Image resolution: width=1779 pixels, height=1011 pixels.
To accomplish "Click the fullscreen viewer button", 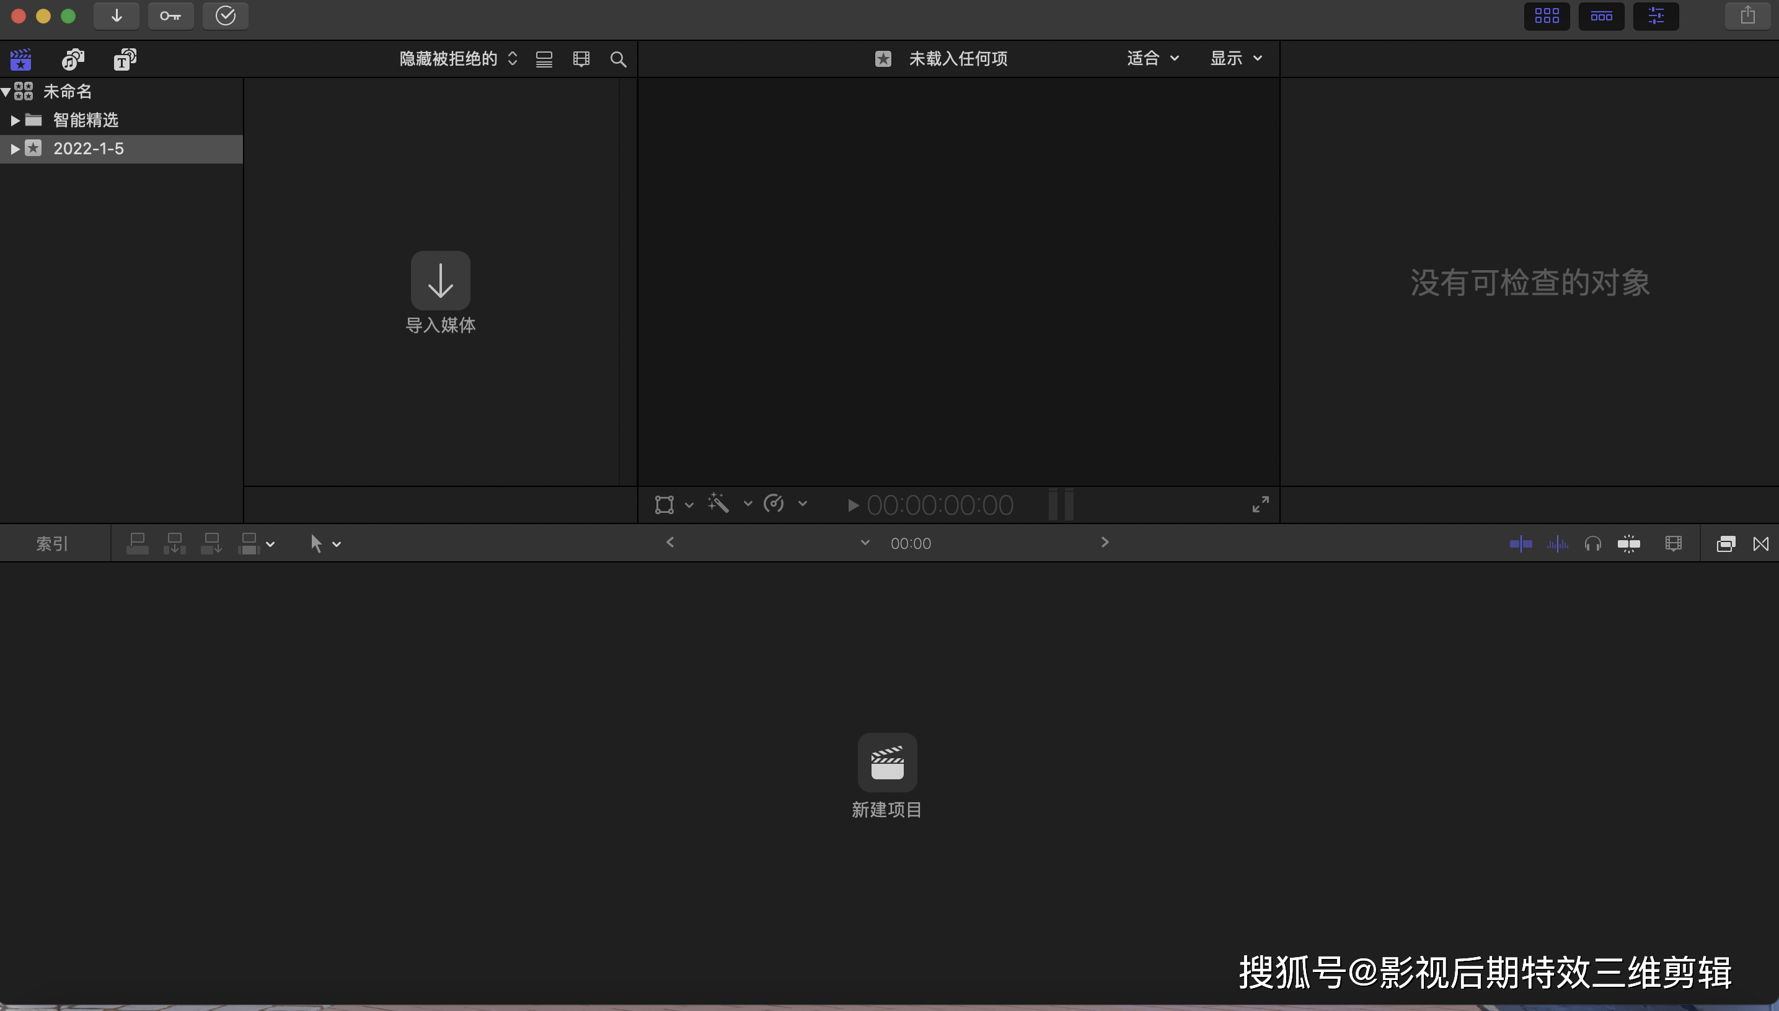I will point(1261,504).
